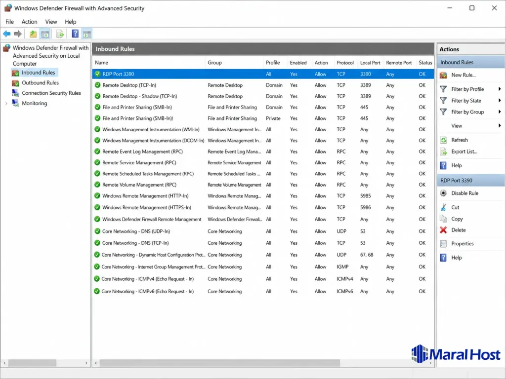This screenshot has height=379, width=506.
Task: Expand the Monitoring tree node
Action: pos(6,104)
